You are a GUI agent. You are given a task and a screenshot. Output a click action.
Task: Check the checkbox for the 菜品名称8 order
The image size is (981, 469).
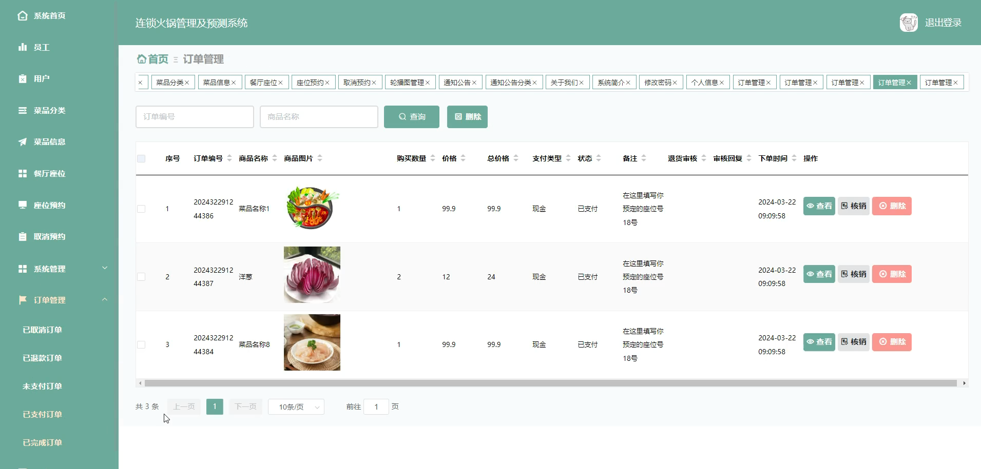tap(141, 344)
